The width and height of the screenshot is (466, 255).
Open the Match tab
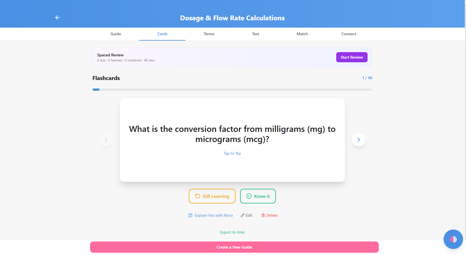coord(302,34)
